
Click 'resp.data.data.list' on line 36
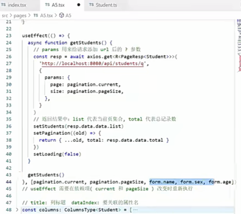point(94,126)
